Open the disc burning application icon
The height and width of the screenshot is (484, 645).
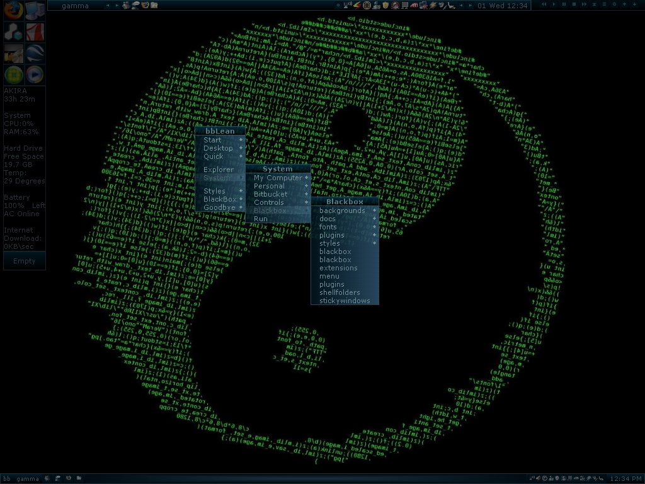pyautogui.click(x=13, y=53)
